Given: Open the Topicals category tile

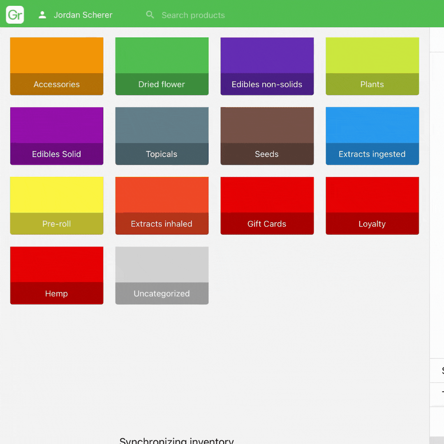Looking at the screenshot, I should [x=162, y=136].
